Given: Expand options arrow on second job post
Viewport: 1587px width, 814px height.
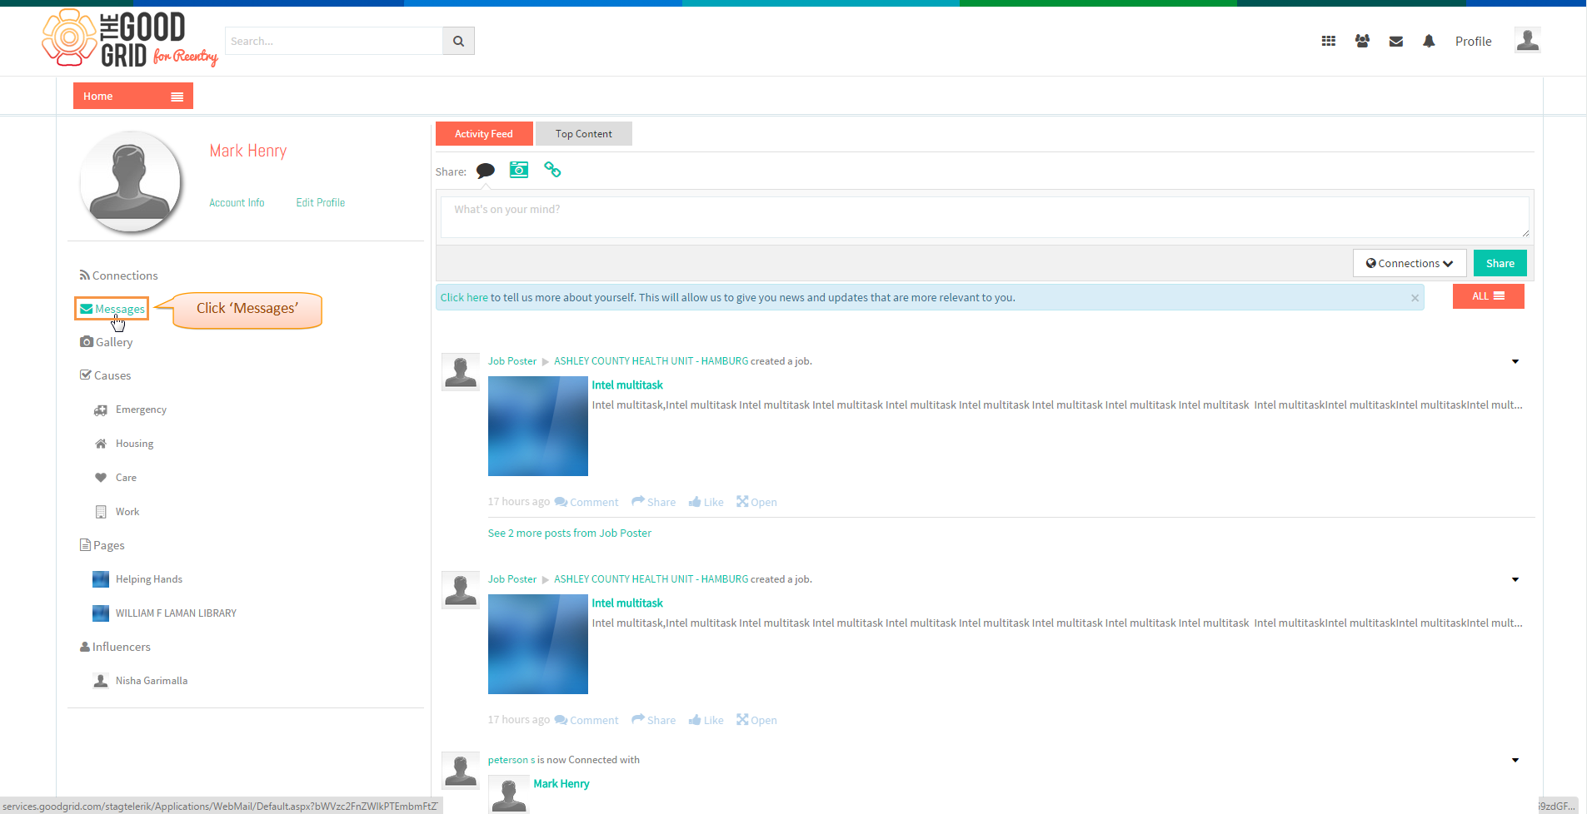Looking at the screenshot, I should [x=1515, y=579].
